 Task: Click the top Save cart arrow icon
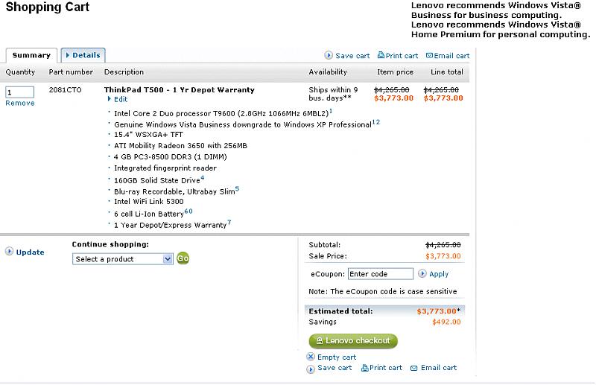click(329, 56)
